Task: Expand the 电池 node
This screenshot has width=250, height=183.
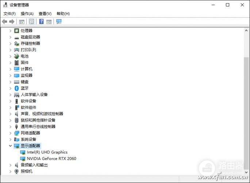Action: (x=10, y=56)
